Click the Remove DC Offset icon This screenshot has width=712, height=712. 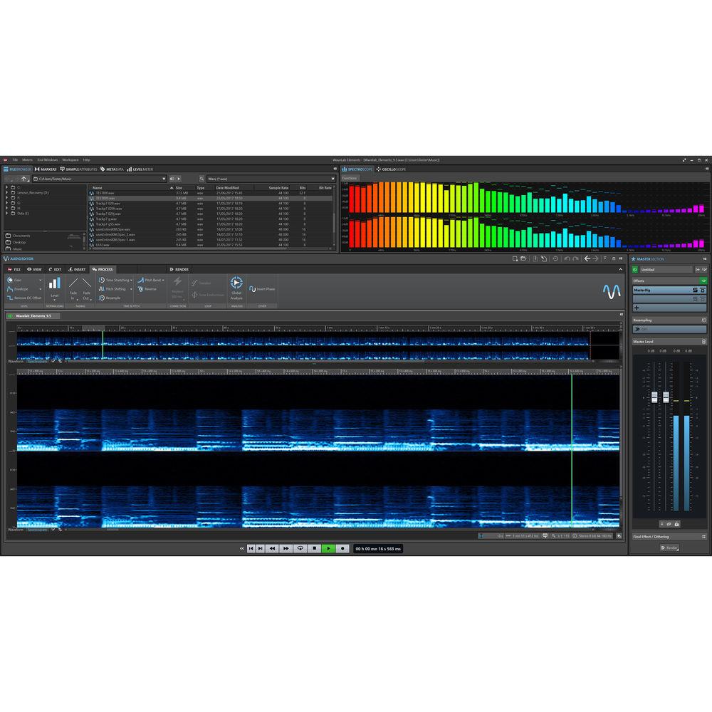click(x=23, y=298)
